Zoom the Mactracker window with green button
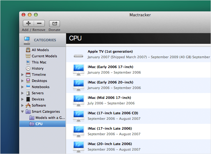This screenshot has height=154, width=211. pyautogui.click(x=36, y=15)
